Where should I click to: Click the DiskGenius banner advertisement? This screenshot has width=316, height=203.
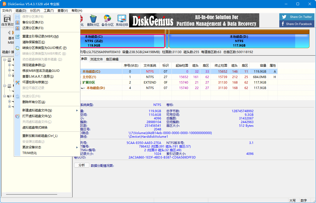pyautogui.click(x=194, y=20)
